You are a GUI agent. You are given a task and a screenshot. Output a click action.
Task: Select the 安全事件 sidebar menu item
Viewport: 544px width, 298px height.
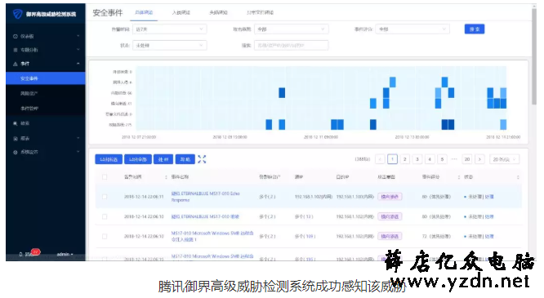point(46,78)
